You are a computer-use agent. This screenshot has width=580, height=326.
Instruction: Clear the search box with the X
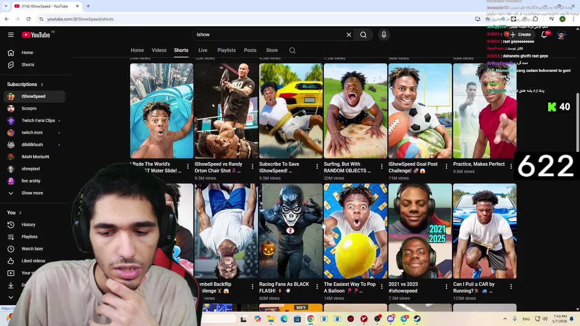pyautogui.click(x=349, y=35)
